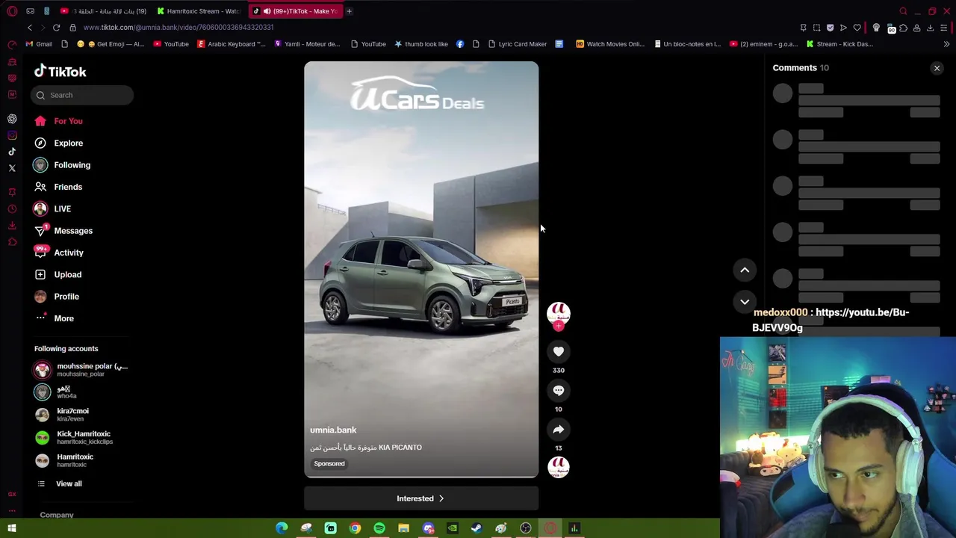Open the who4a following account

pyautogui.click(x=56, y=392)
